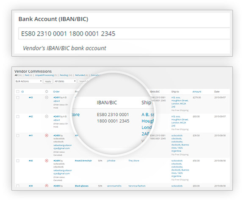Screen dimensions: 246x203
Task: Select the checkbox for commission #43
Action: pyautogui.click(x=18, y=98)
